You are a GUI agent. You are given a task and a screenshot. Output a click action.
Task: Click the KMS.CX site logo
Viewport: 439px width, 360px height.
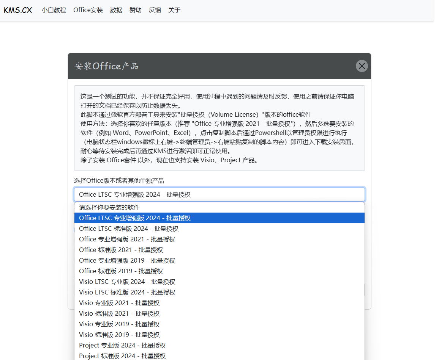(18, 10)
